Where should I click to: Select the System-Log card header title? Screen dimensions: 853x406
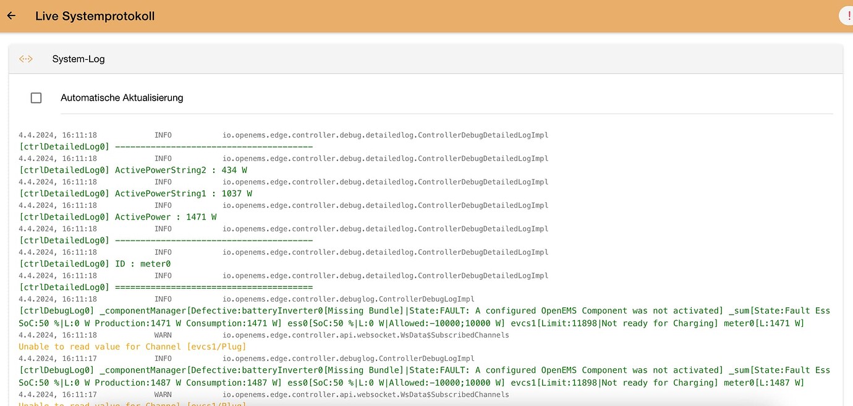click(79, 59)
